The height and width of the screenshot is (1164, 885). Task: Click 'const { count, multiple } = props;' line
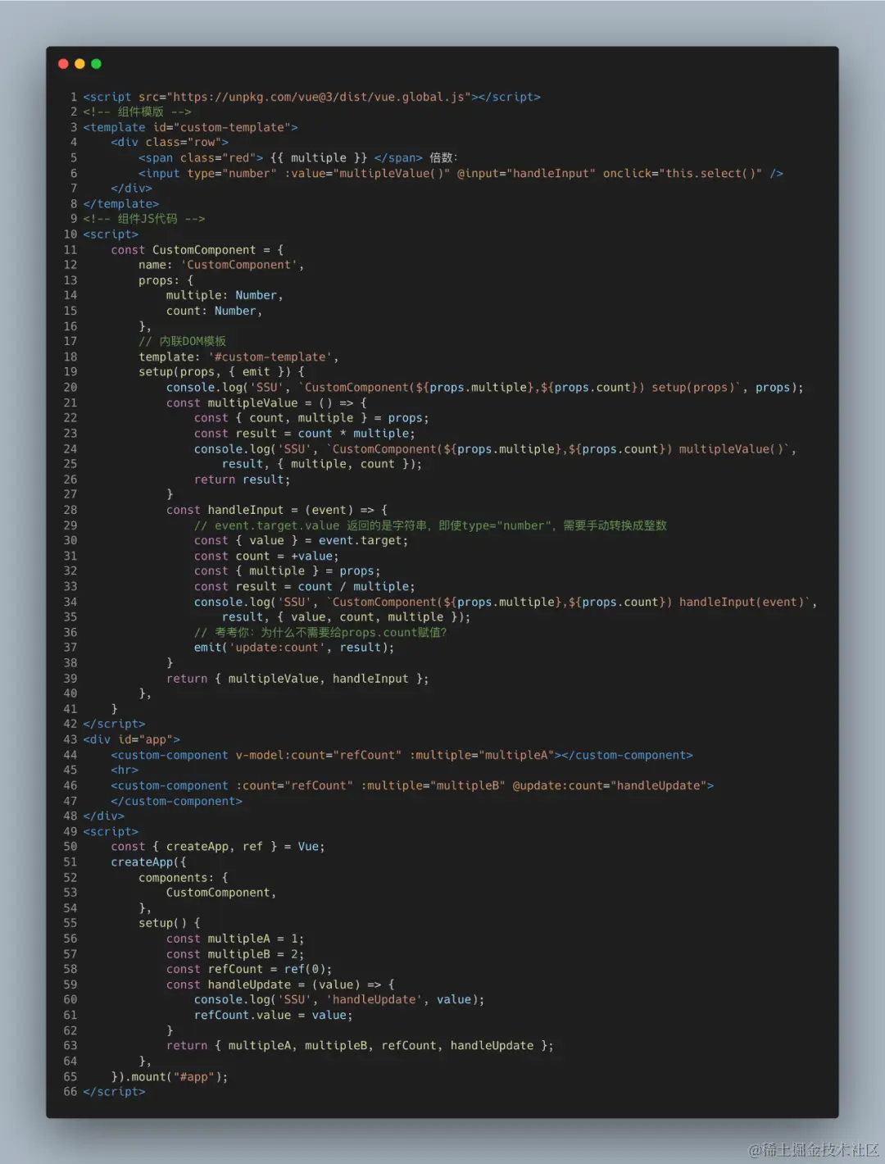(311, 418)
